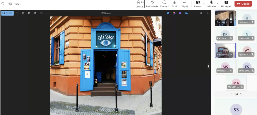Raise hand with Podnieś rękę
Viewport: 257px width, 115px height.
152,4
